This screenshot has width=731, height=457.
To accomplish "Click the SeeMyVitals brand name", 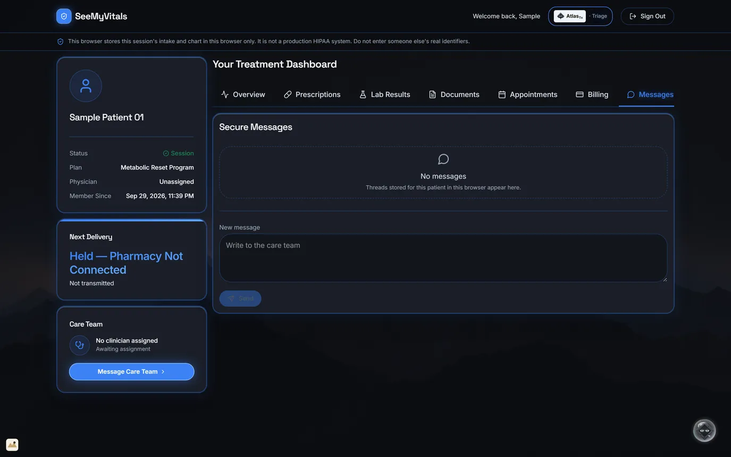I will (x=101, y=16).
